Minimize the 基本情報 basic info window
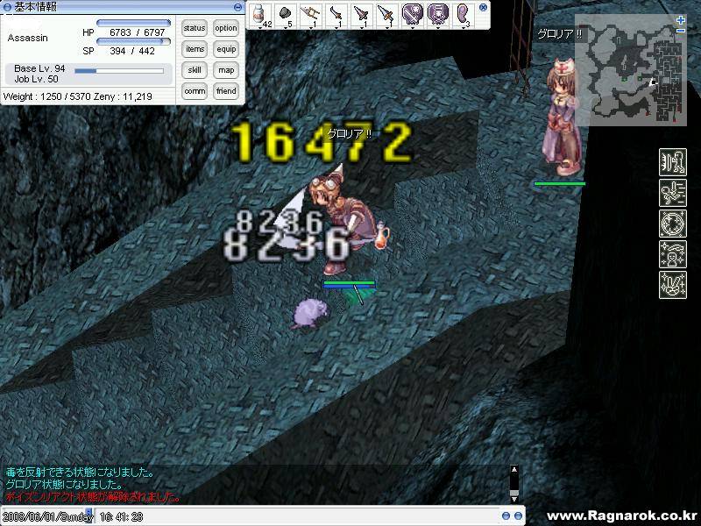The height and width of the screenshot is (526, 701). (x=237, y=7)
